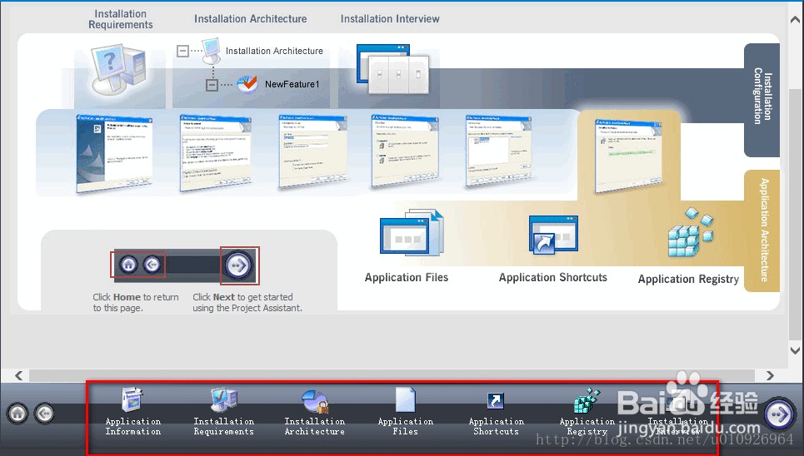Screen dimensions: 804x456
Task: Select the Installation Architecture tree label
Action: tap(274, 51)
